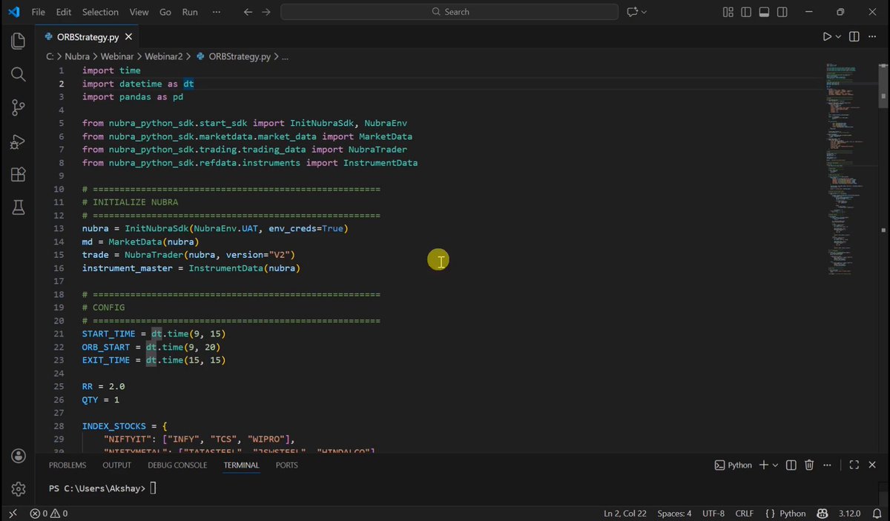Screen dimensions: 890x521
Task: Open the Explorer view in activity bar
Action: 18,42
